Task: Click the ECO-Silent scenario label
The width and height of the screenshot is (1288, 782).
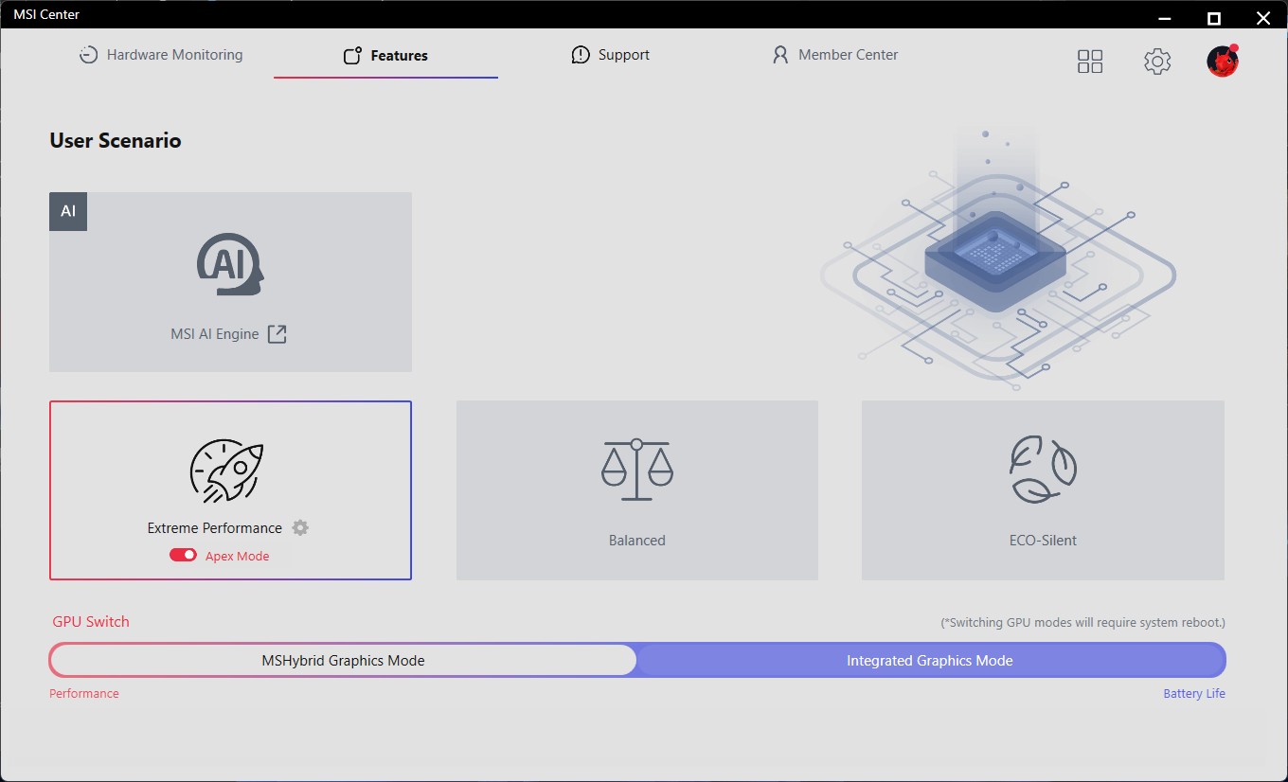Action: (1043, 541)
